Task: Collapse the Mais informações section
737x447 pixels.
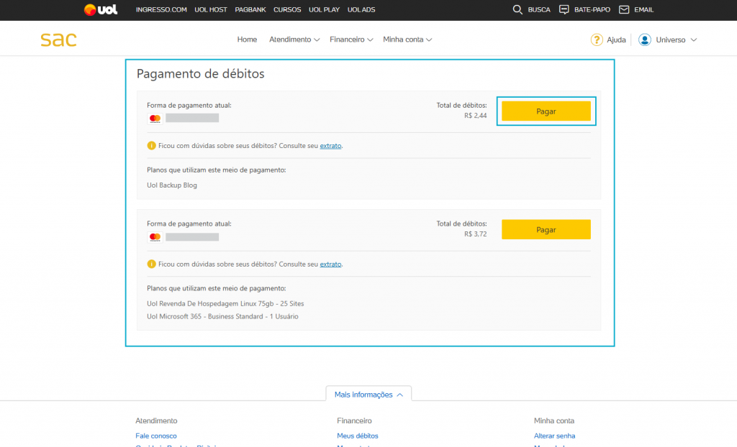Action: coord(368,395)
